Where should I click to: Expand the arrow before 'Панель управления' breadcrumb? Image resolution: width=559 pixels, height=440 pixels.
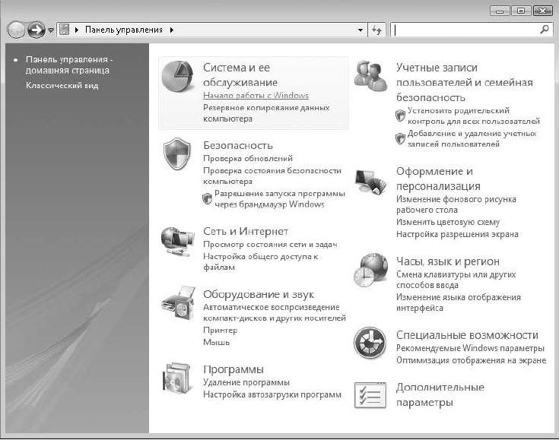pos(76,30)
